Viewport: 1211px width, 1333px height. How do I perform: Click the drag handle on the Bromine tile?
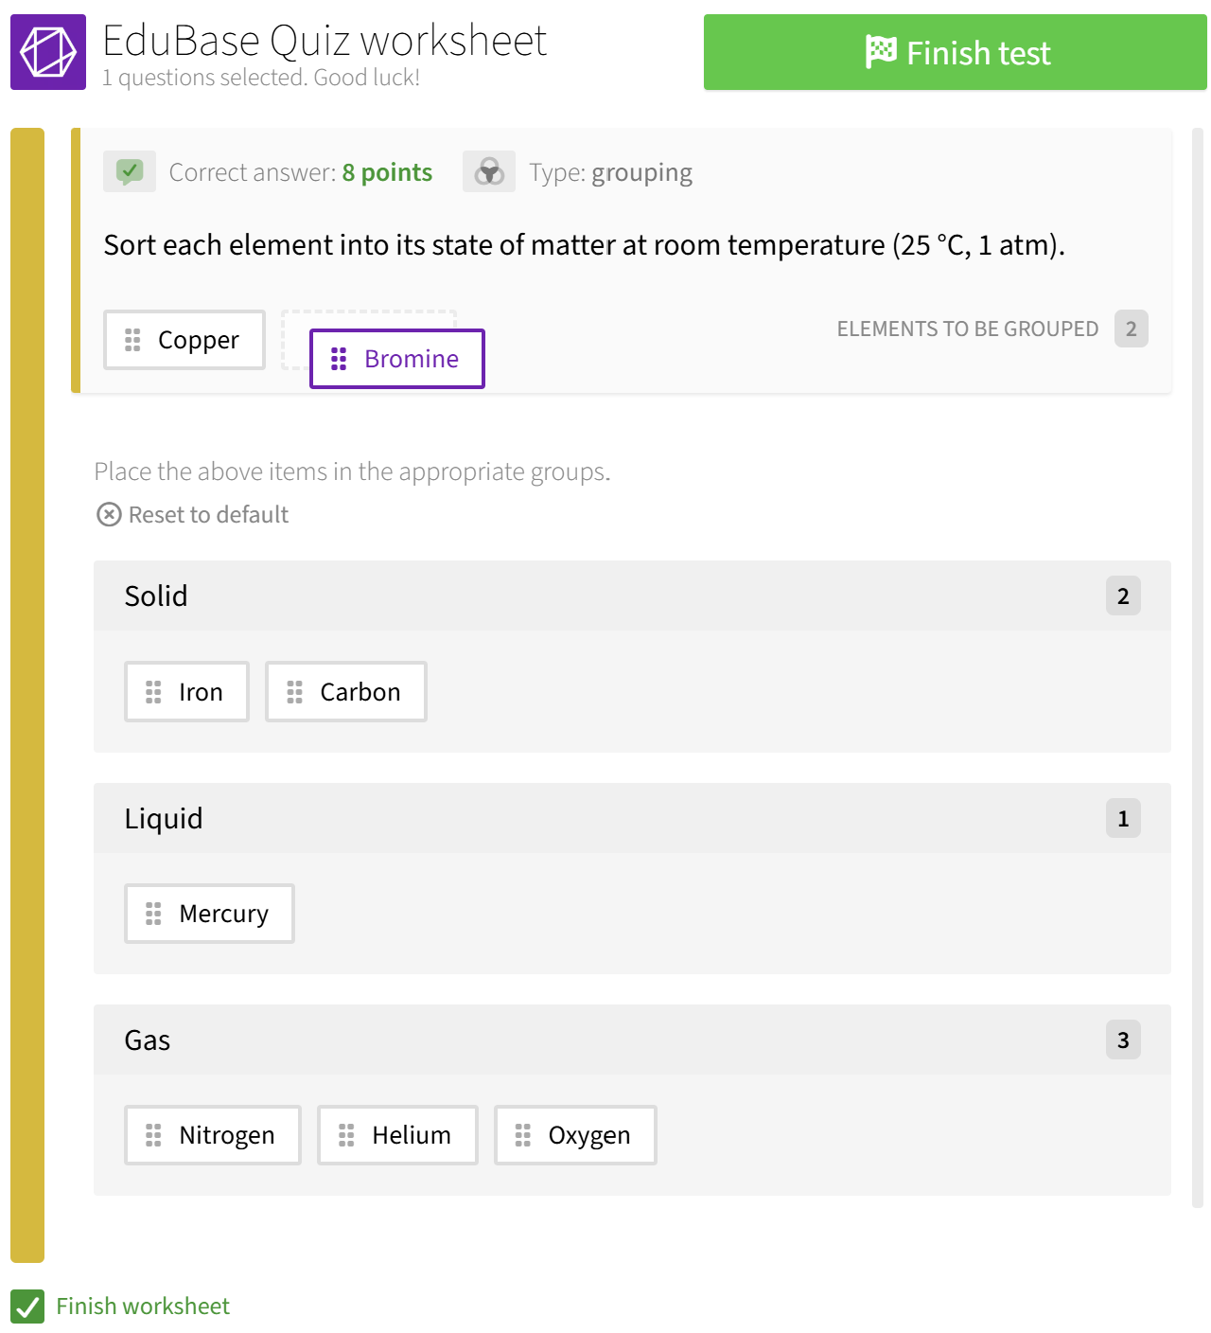pos(339,359)
